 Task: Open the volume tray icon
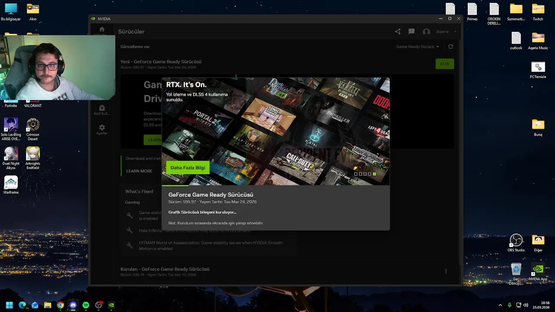(526, 305)
